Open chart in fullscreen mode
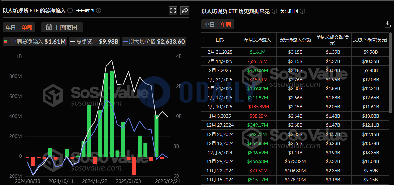 click(173, 10)
